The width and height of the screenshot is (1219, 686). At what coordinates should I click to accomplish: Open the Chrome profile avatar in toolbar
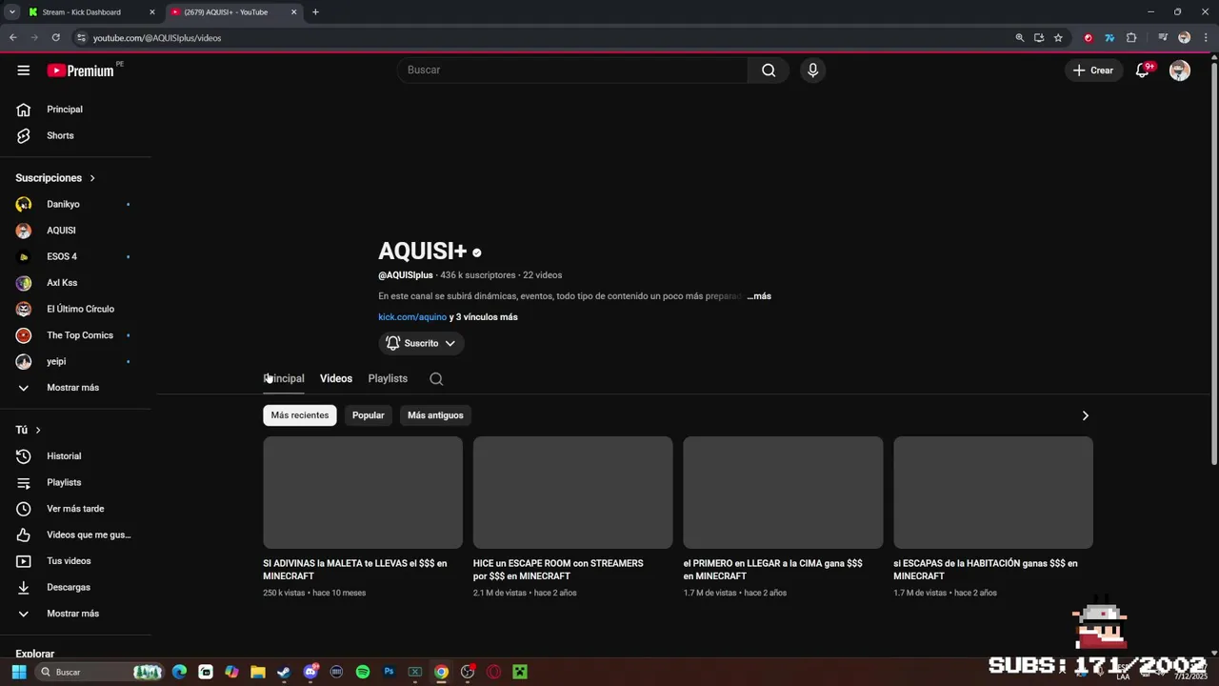tap(1185, 38)
